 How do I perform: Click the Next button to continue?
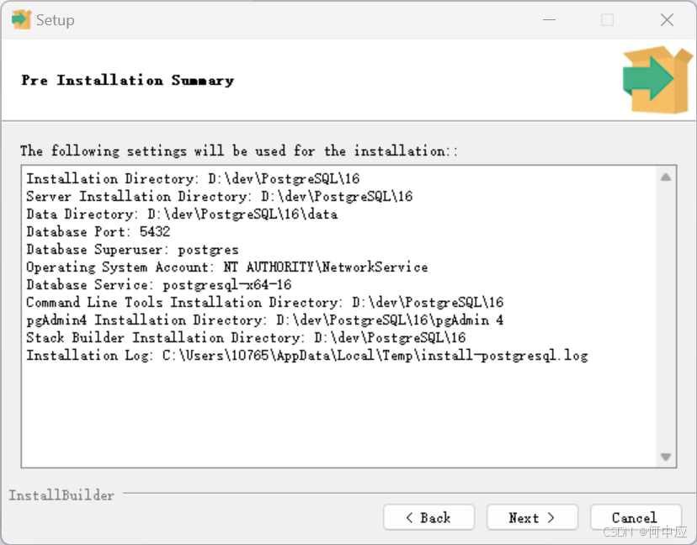point(532,517)
